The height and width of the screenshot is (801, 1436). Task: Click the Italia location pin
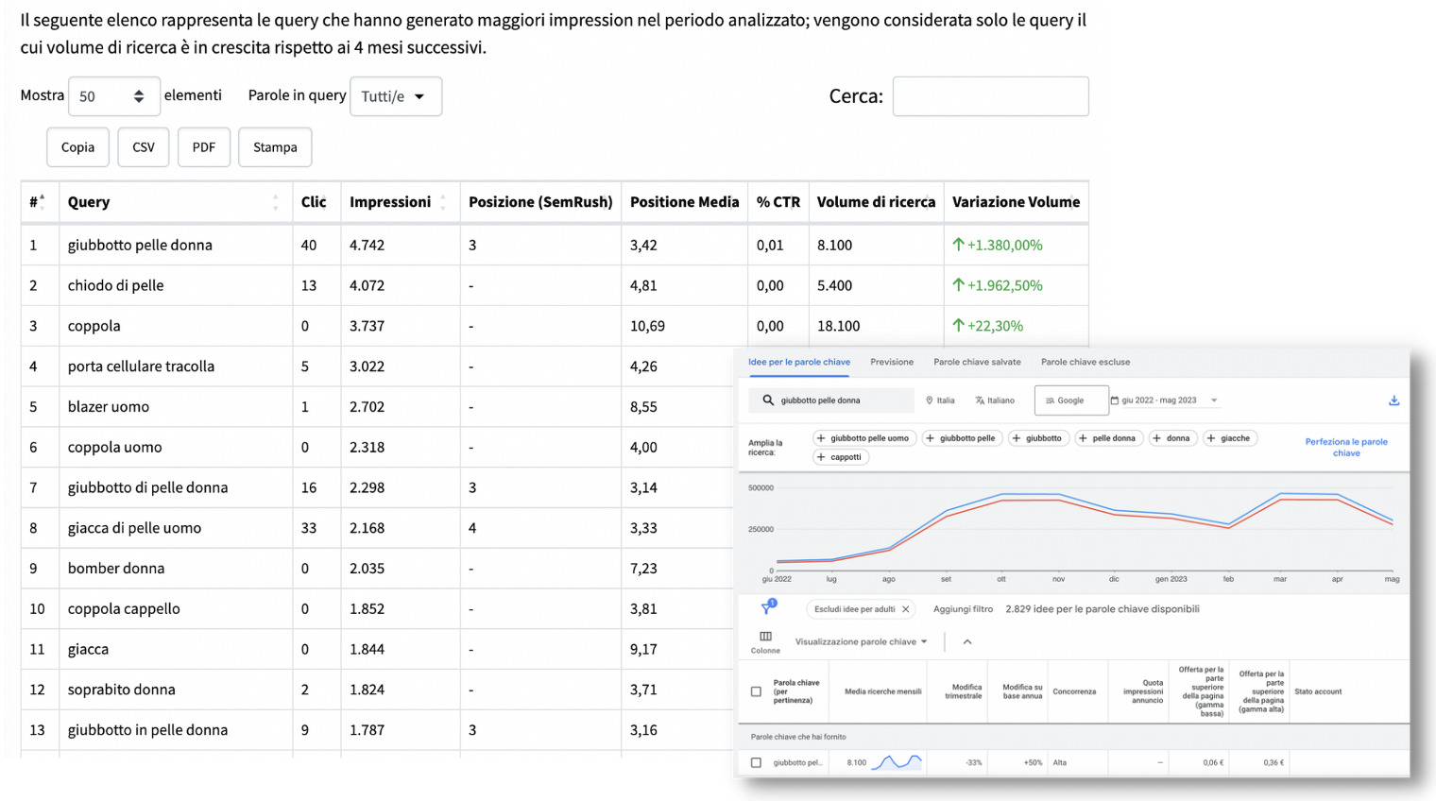[x=930, y=400]
